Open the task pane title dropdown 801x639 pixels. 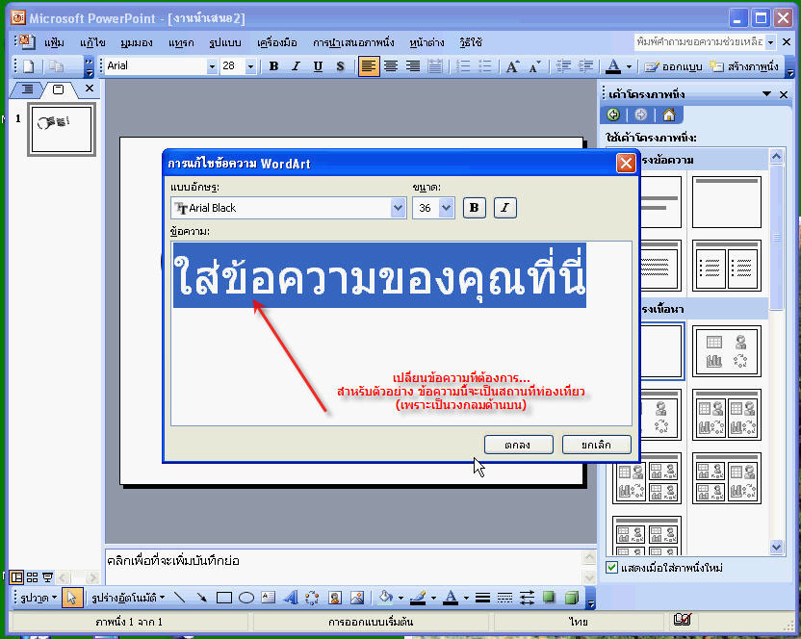(766, 94)
